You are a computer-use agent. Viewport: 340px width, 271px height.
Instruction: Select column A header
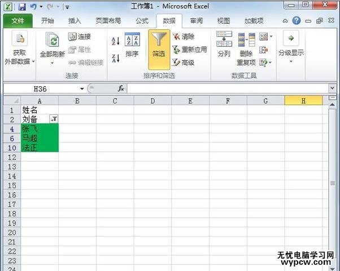[x=40, y=101]
